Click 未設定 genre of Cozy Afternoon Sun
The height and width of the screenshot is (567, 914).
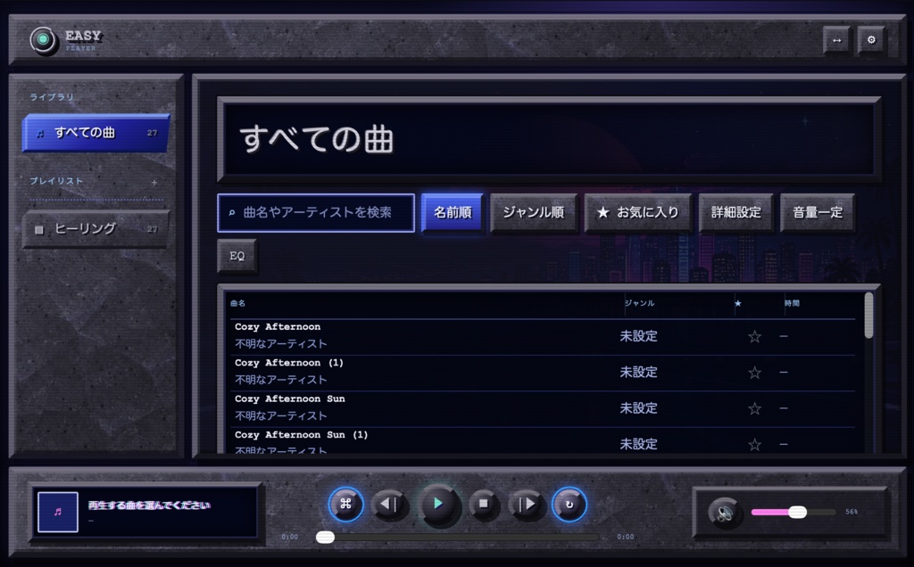[638, 408]
